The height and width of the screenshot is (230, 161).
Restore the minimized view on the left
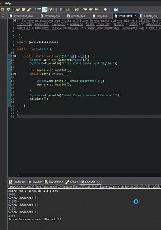3,15
